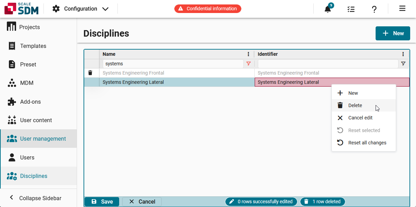This screenshot has height=207, width=416.
Task: Sort by the Name column header
Action: [109, 54]
